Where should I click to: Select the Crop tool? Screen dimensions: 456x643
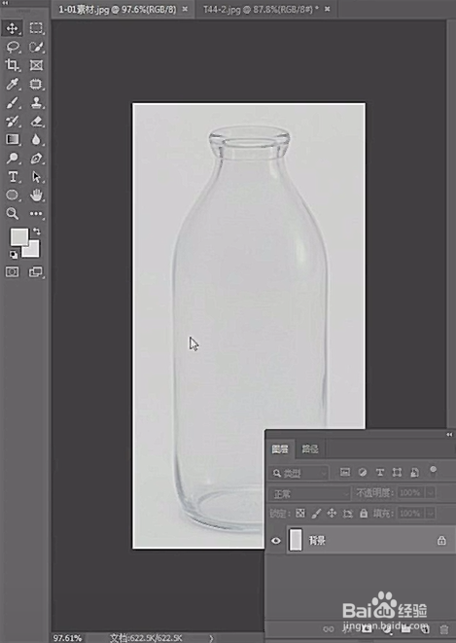pos(12,65)
